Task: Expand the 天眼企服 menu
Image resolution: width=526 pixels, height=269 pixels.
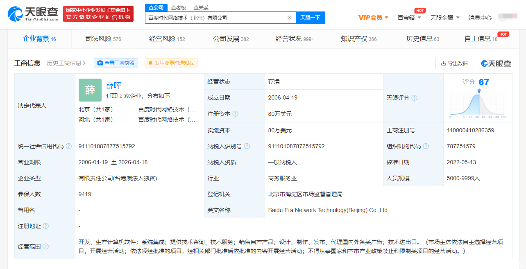Action: point(445,18)
